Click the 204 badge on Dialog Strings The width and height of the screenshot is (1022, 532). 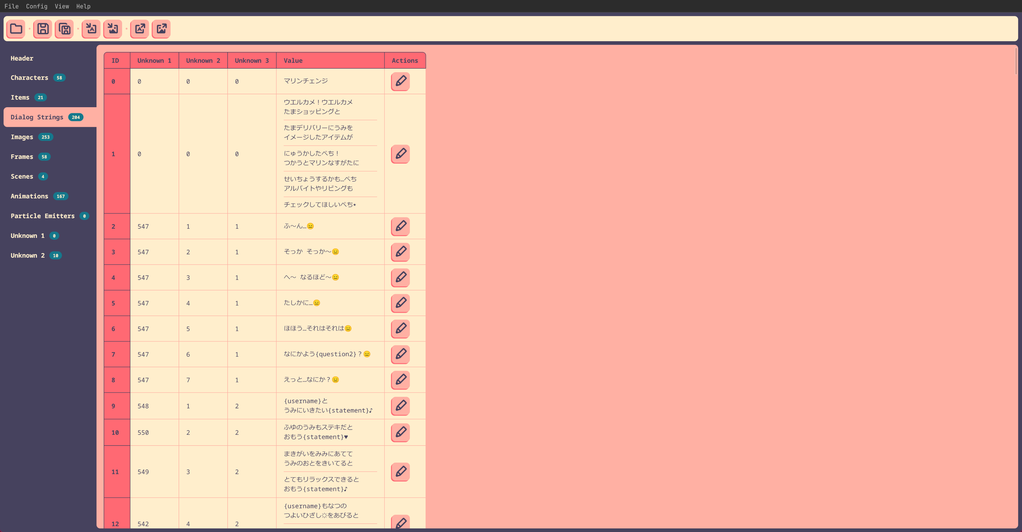point(76,117)
